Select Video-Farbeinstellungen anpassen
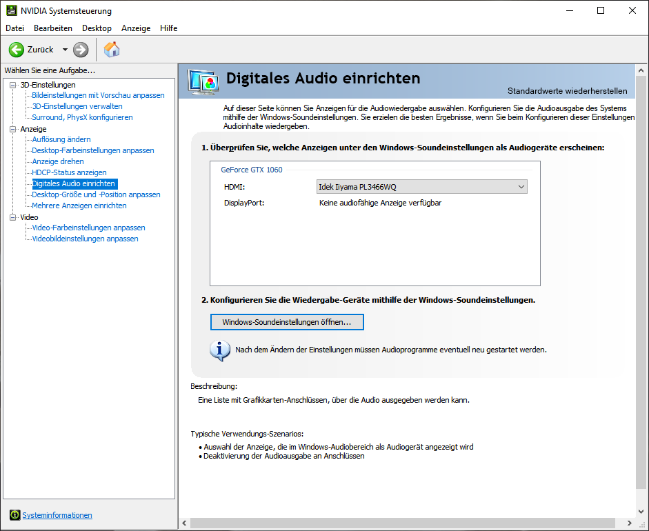The height and width of the screenshot is (531, 649). pos(88,228)
